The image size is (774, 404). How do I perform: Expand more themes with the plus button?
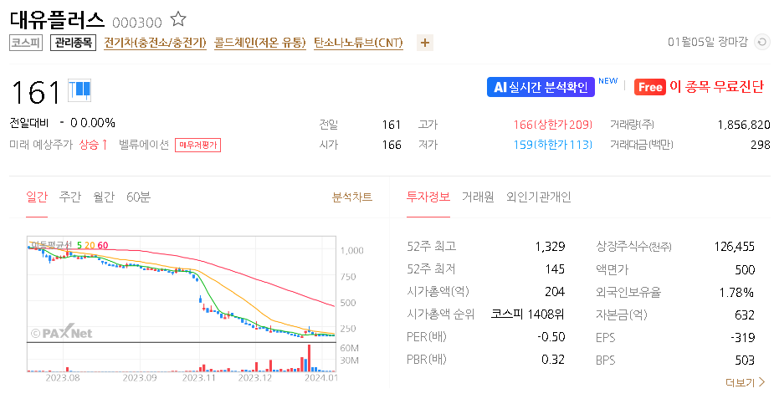coord(424,43)
